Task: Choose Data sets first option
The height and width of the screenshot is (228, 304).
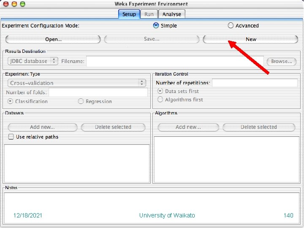Action: (x=160, y=91)
